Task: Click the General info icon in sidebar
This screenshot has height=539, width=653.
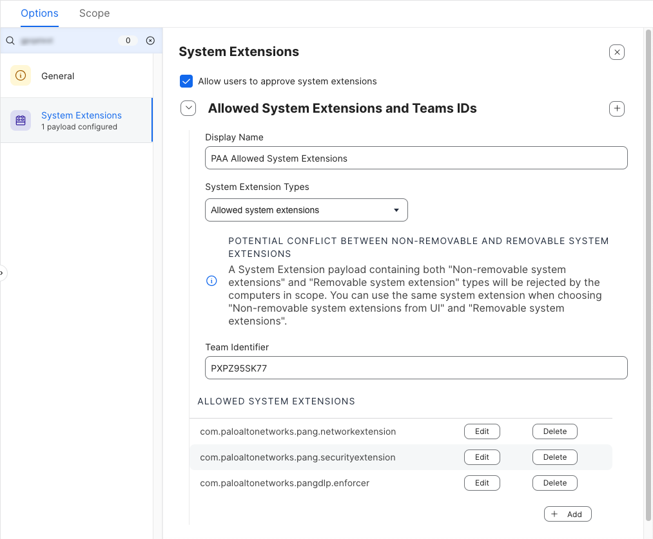Action: click(x=21, y=76)
